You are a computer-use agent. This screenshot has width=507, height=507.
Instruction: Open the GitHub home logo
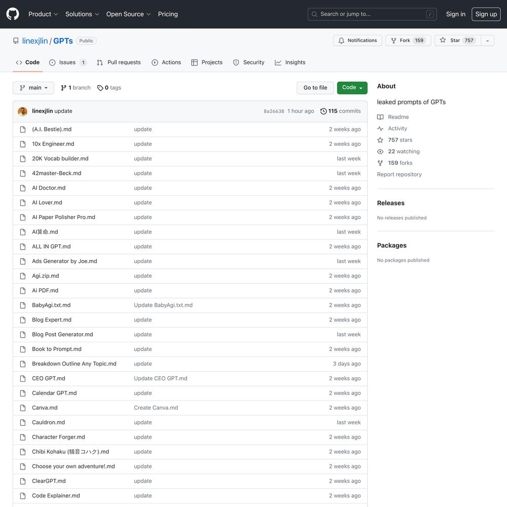pos(13,14)
